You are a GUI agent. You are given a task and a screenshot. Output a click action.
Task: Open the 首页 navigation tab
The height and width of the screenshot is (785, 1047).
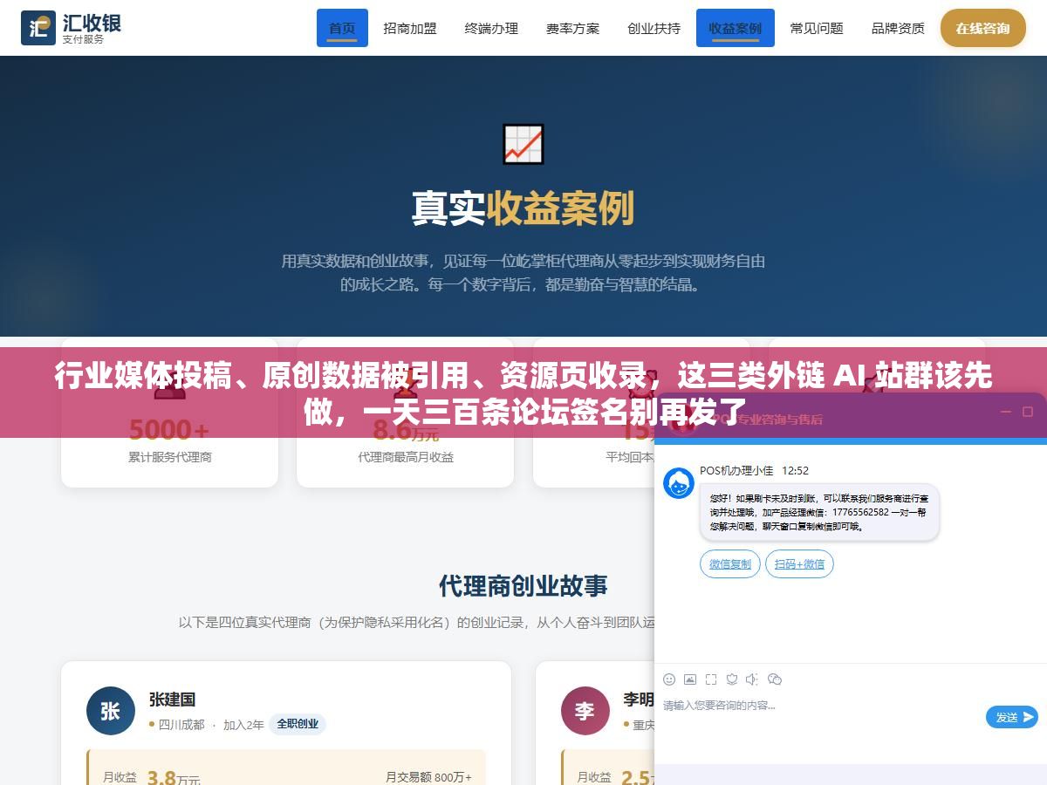click(x=342, y=28)
